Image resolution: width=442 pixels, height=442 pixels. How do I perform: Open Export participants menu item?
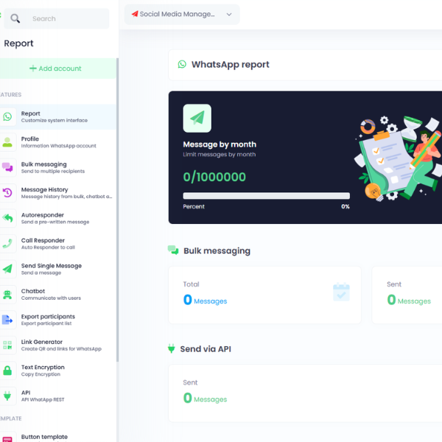click(48, 320)
